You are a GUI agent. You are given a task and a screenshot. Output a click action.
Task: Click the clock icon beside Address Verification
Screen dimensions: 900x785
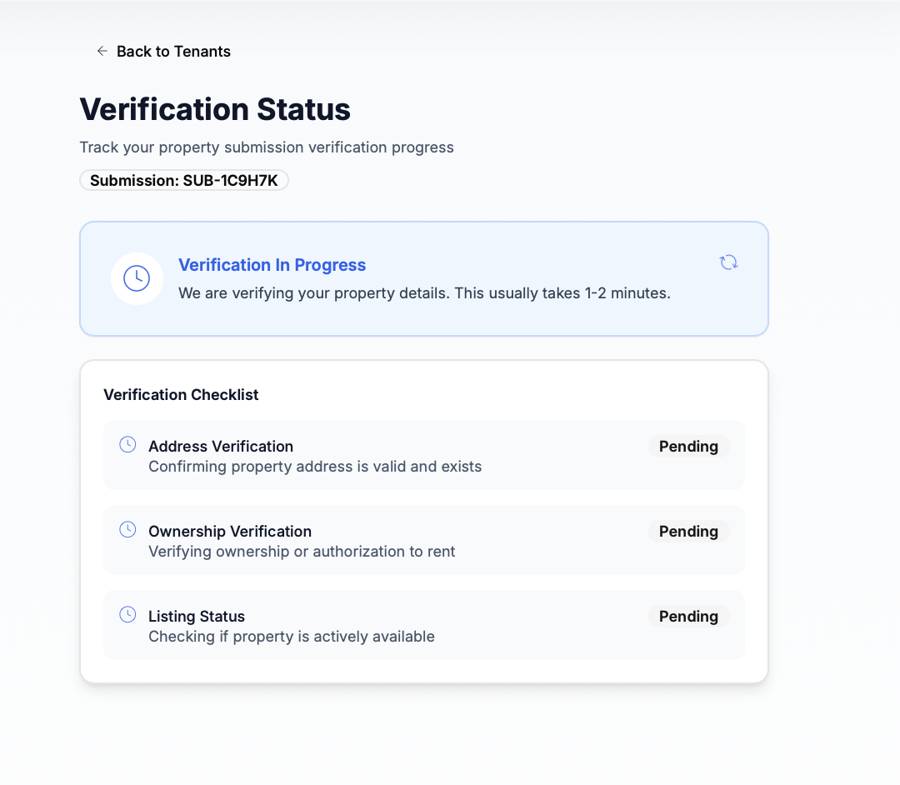click(127, 445)
